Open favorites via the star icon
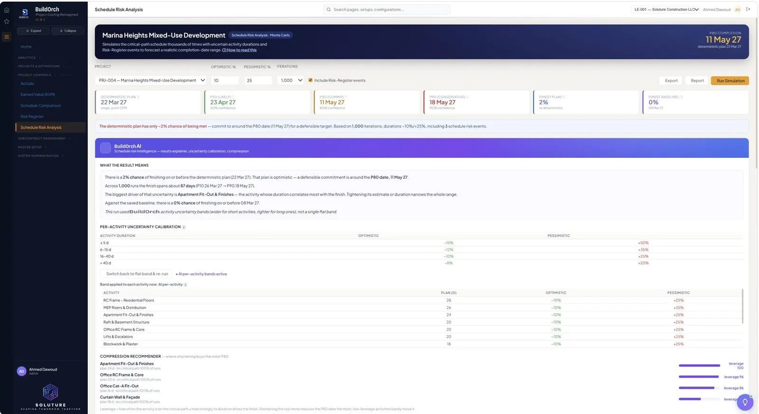Screen dimensions: 759x414 tap(7, 21)
